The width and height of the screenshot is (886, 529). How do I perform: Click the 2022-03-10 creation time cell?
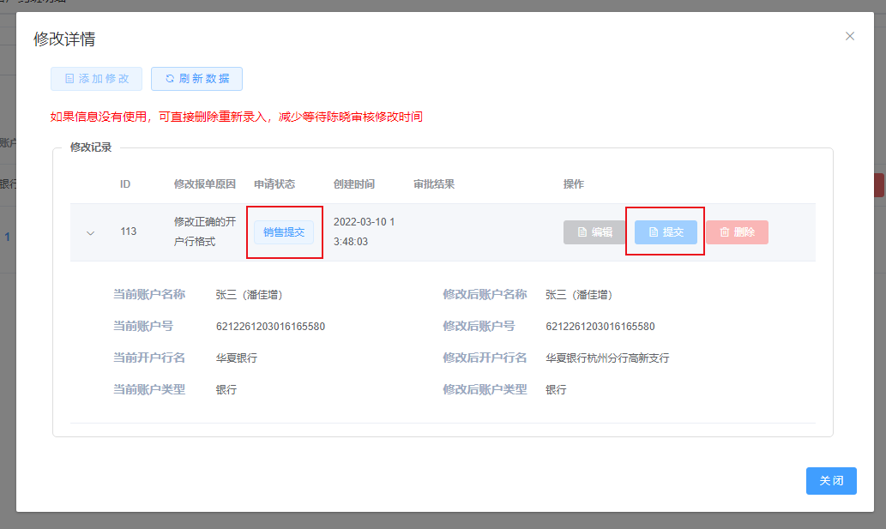click(x=364, y=231)
